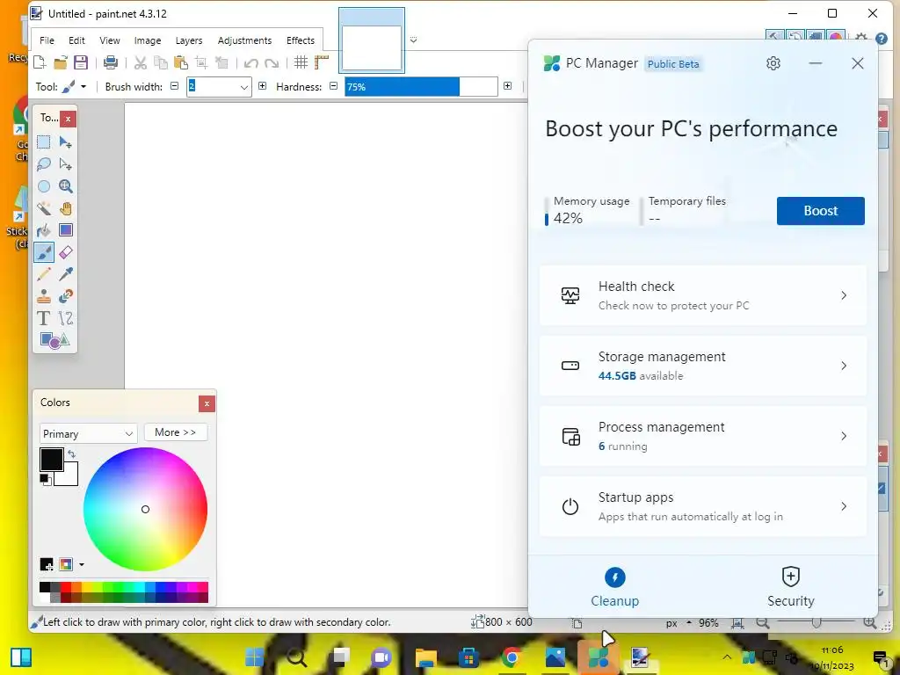This screenshot has height=675, width=900.
Task: Click the Paste toolbar icon
Action: point(181,62)
